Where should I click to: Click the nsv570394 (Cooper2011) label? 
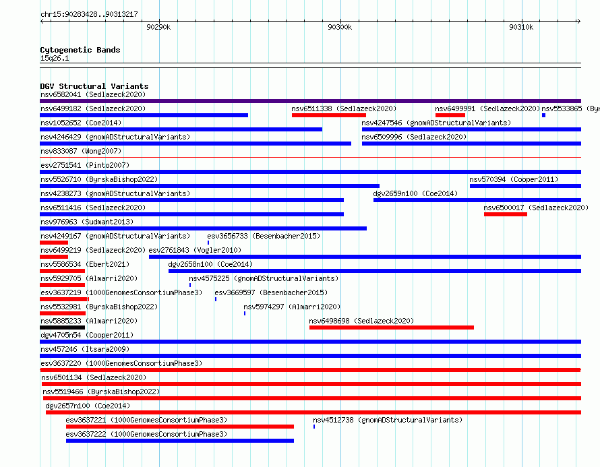coord(514,179)
